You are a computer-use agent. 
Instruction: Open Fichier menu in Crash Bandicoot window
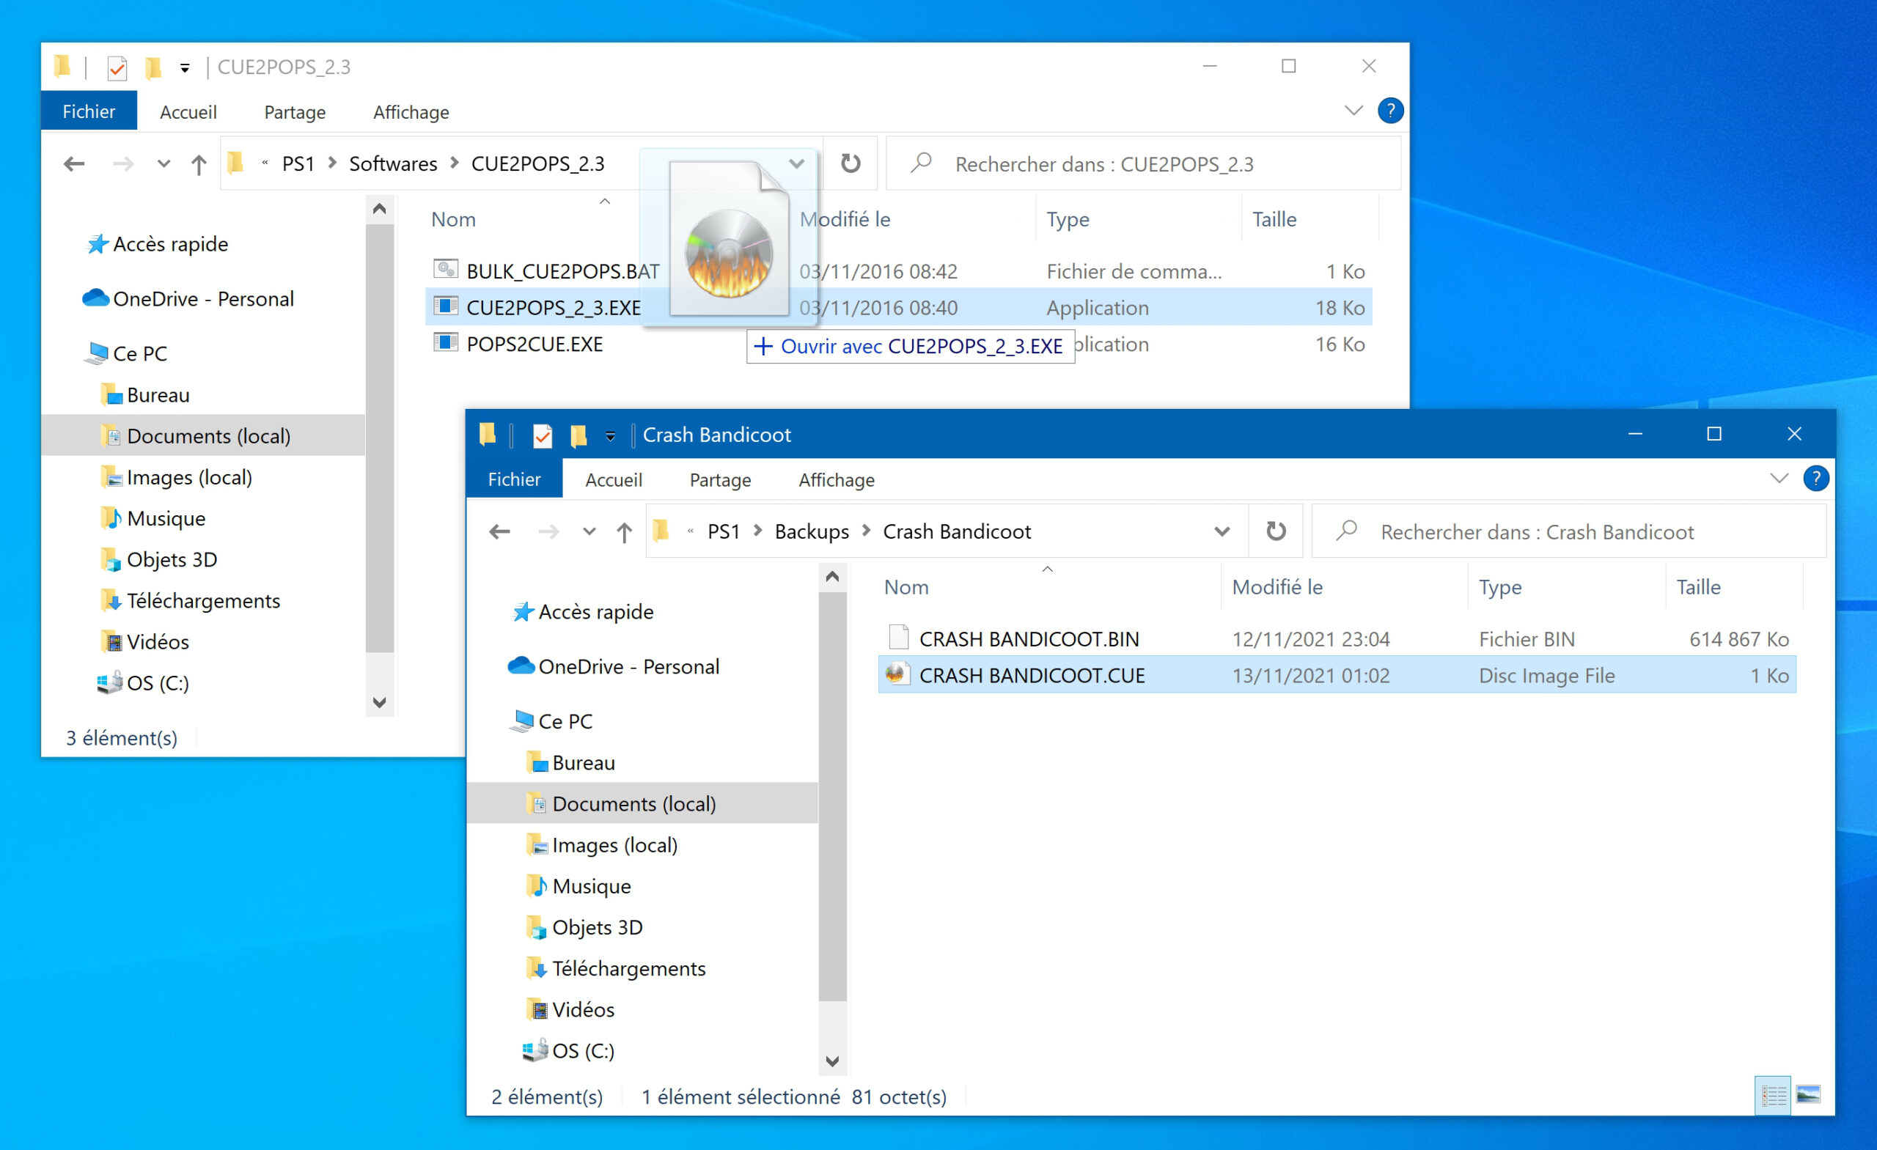pyautogui.click(x=514, y=479)
